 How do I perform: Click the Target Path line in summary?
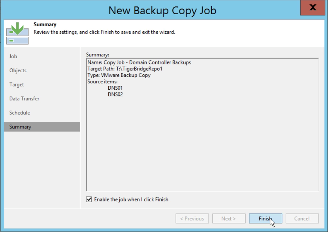[125, 69]
